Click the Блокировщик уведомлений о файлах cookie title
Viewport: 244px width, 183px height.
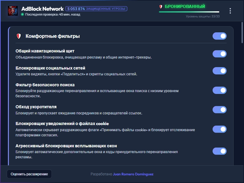(62, 124)
